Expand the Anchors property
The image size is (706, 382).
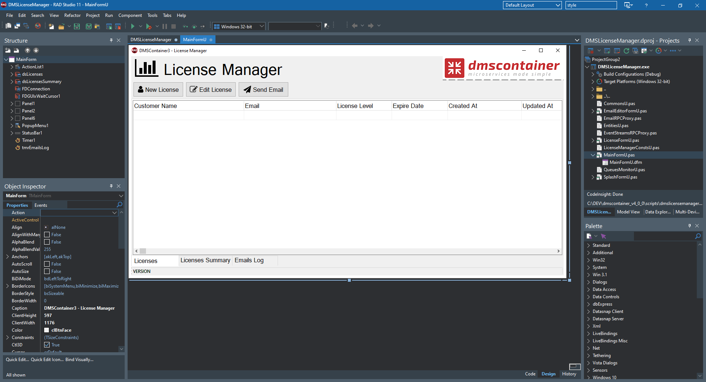coord(7,257)
